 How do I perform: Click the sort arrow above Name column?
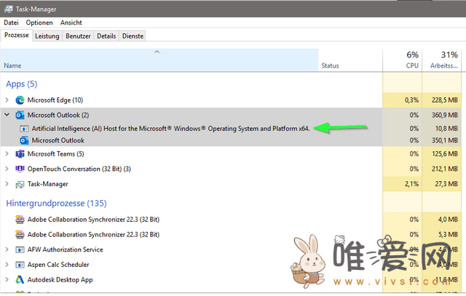pyautogui.click(x=157, y=52)
